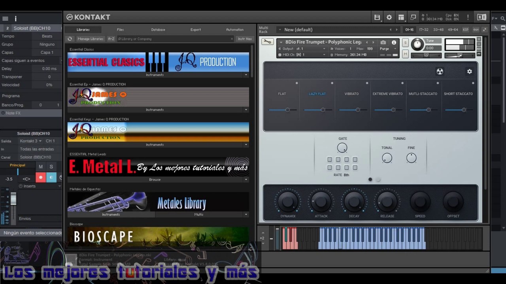Click the Instr Nav button
This screenshot has width=506, height=284.
coord(245,39)
